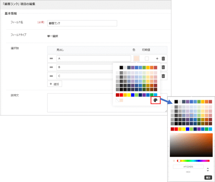The image size is (215, 182).
Task: Click the フィールド名 input containing 顧客ランク
Action: (x=82, y=23)
